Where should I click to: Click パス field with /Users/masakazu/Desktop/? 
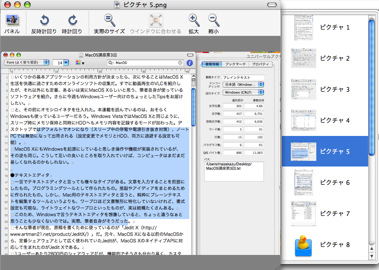(x=234, y=171)
